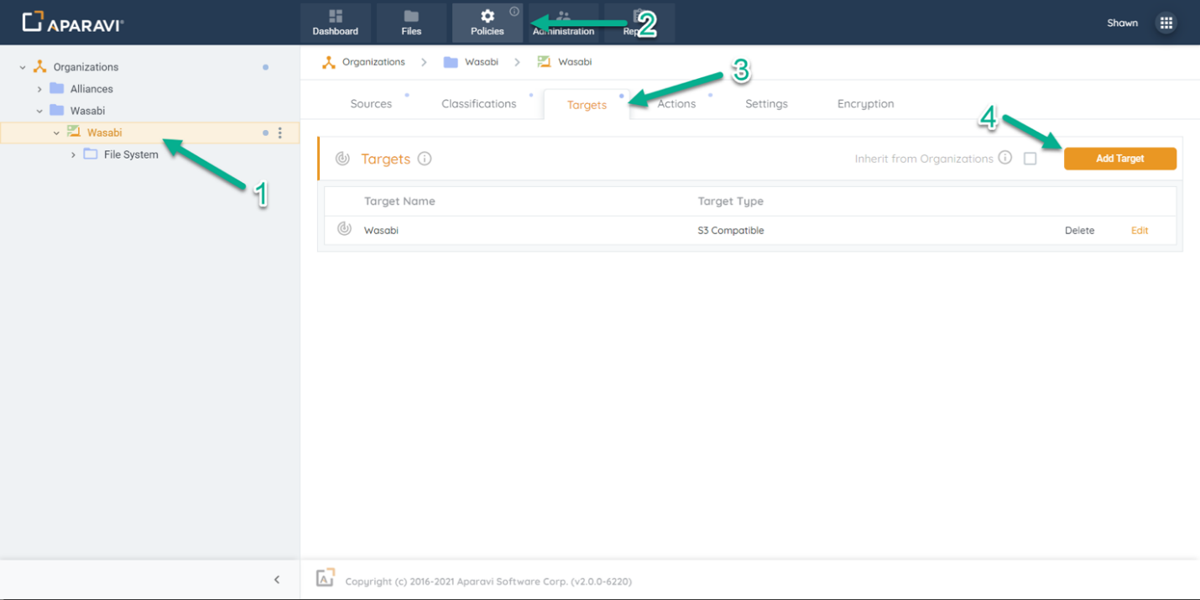Enable Inherit from Organizations checkbox
Viewport: 1200px width, 600px height.
[1030, 159]
